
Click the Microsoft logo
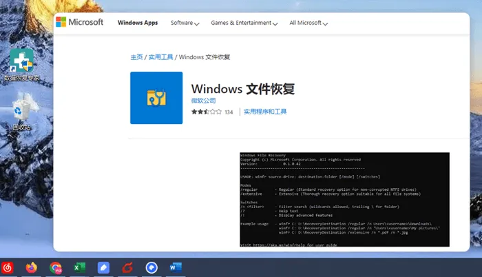coord(80,22)
